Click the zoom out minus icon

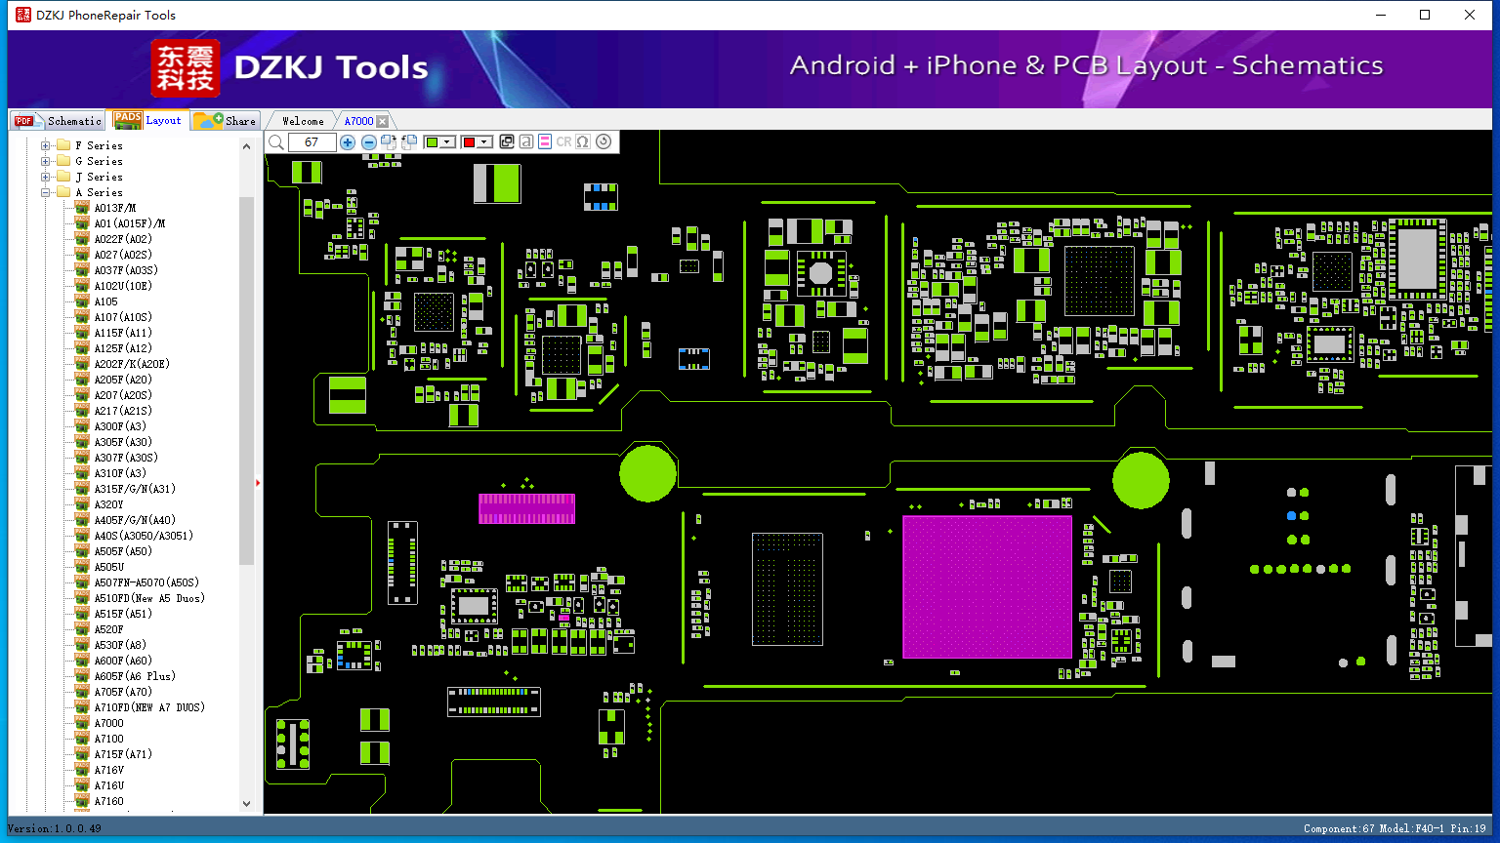(x=369, y=142)
